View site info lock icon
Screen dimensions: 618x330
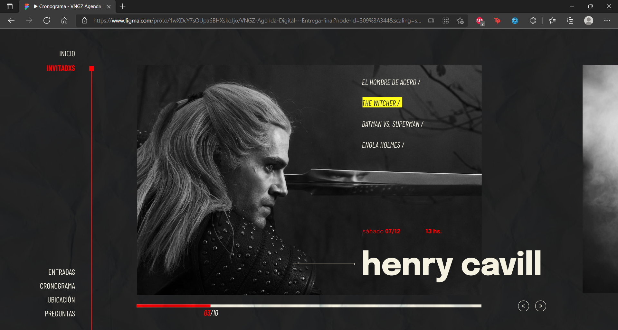click(84, 21)
